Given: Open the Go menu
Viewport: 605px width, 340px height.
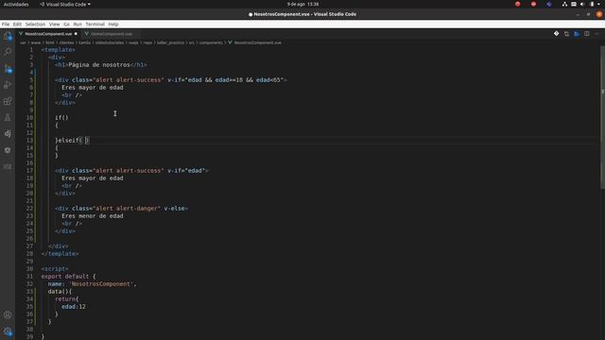Looking at the screenshot, I should (x=67, y=25).
